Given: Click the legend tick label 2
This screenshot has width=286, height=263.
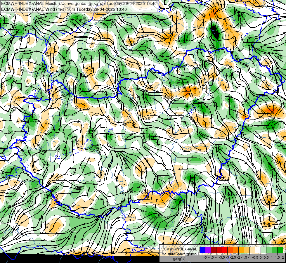Looking at the screenshot, I should tap(283, 257).
